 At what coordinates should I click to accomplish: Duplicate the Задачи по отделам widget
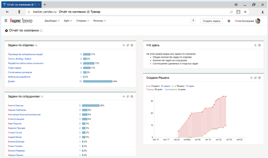pyautogui.click(x=128, y=45)
